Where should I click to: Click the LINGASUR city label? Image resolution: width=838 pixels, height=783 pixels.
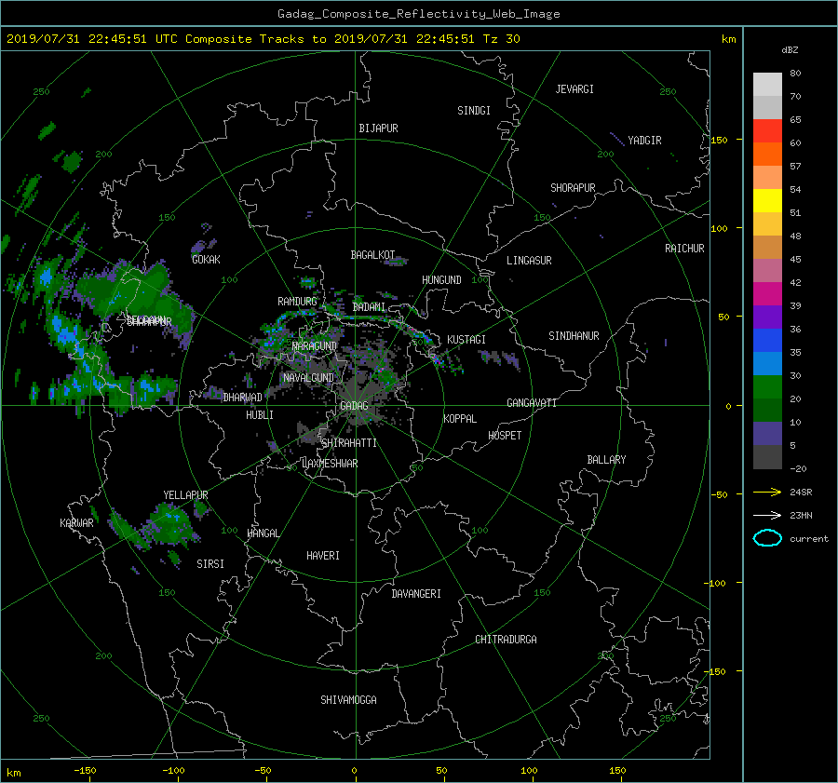[x=529, y=261]
